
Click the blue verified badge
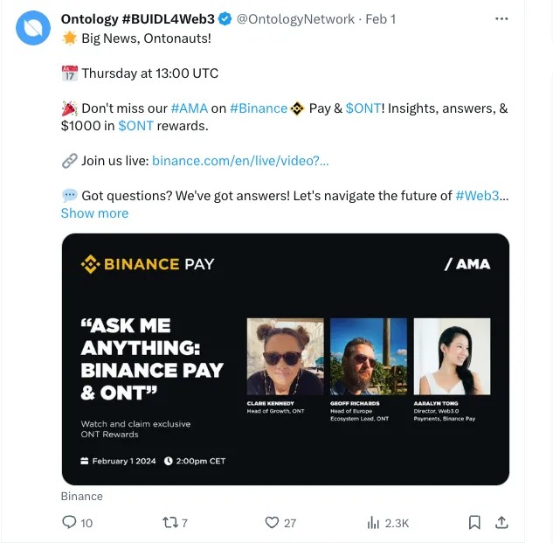225,18
